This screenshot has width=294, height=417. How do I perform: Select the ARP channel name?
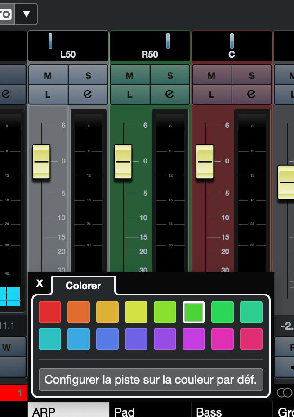[x=68, y=409]
